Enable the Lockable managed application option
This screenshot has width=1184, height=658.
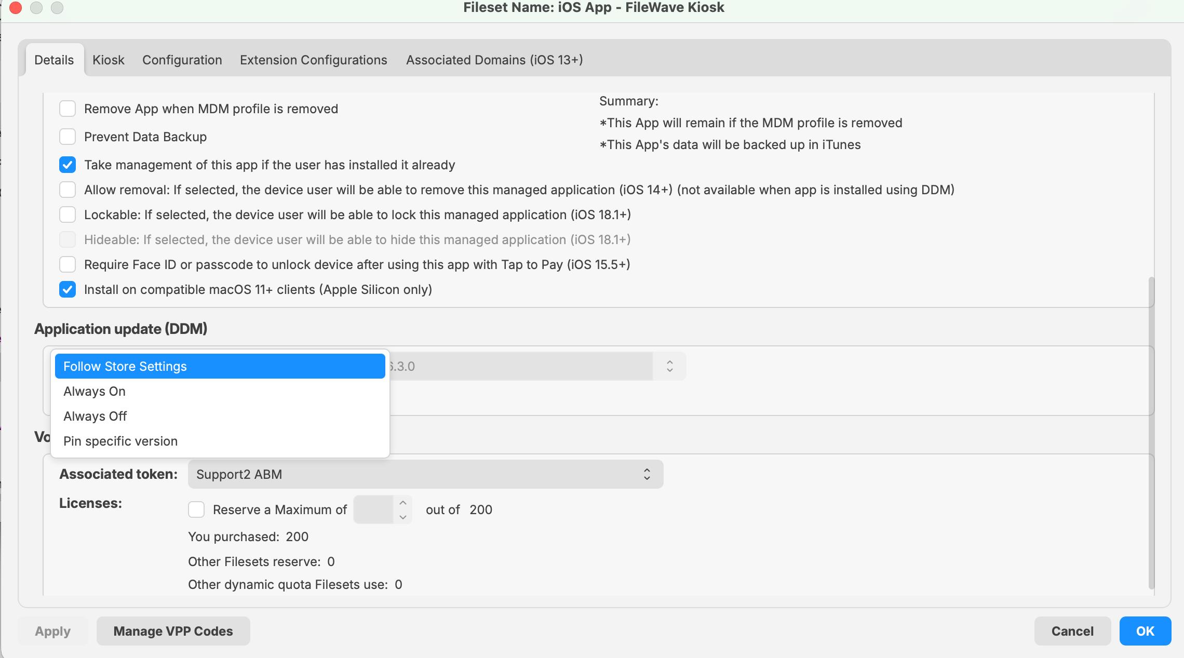[68, 215]
